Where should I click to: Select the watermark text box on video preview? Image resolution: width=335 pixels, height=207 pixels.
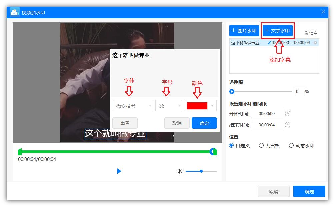pyautogui.click(x=115, y=134)
